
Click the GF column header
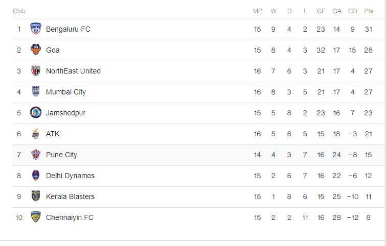(x=321, y=11)
